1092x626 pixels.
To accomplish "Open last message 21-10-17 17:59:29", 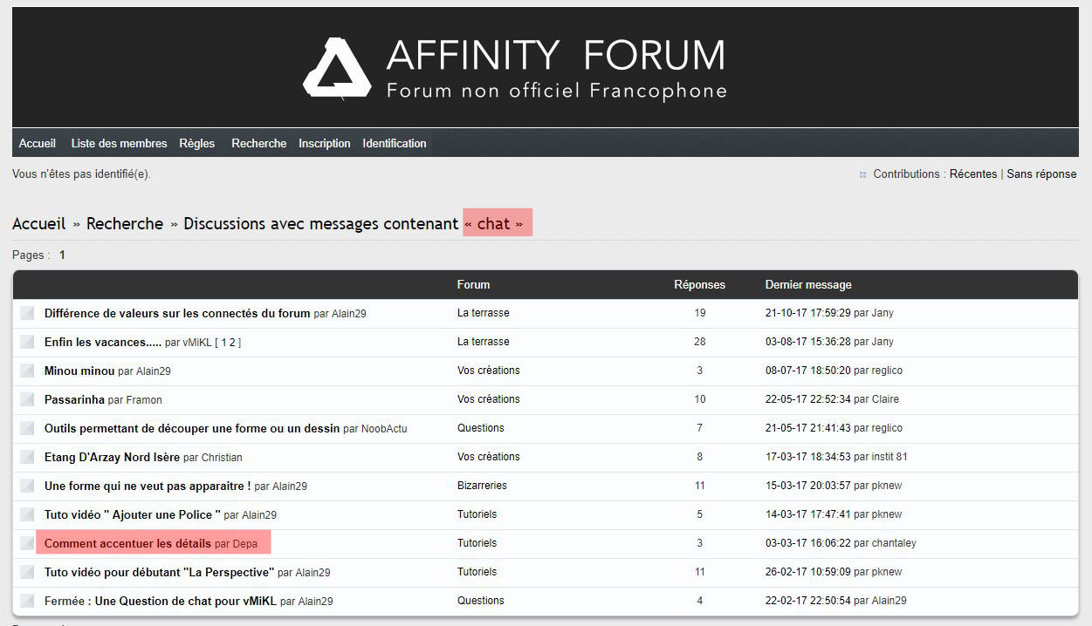I will tap(808, 313).
